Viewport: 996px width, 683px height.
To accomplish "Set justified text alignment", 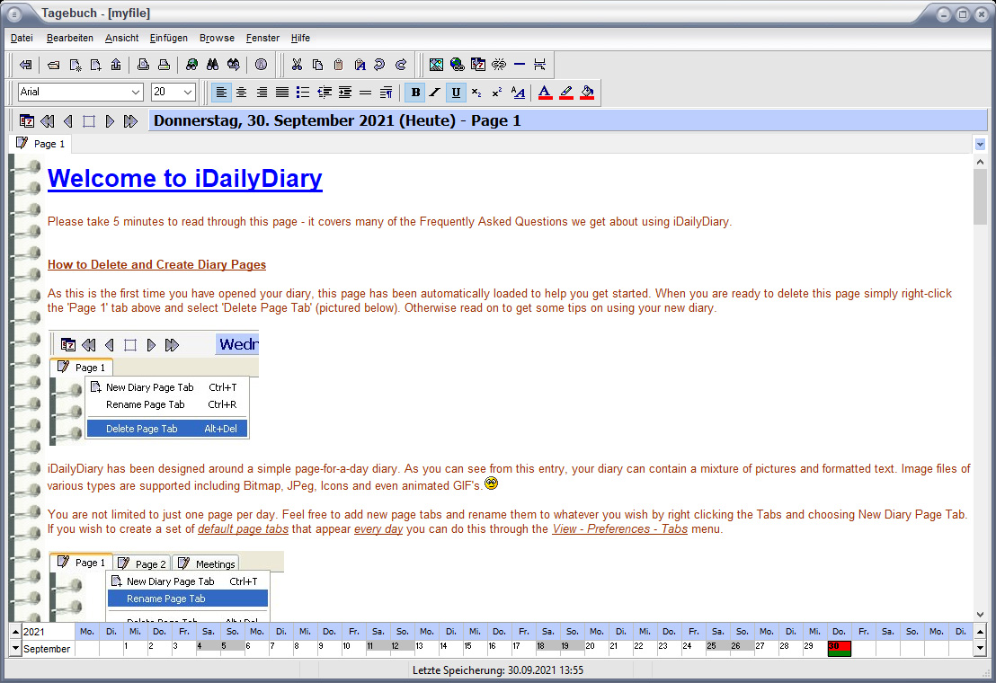I will tap(282, 93).
